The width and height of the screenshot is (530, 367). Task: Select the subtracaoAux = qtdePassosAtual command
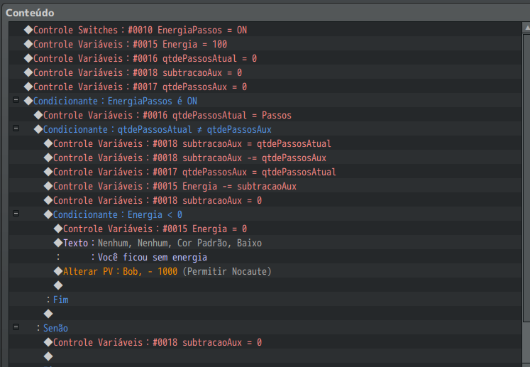192,143
